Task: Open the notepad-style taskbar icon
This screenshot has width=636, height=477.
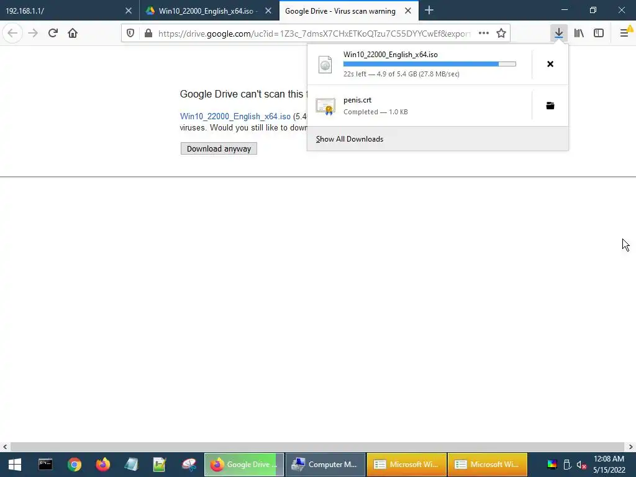Action: tap(132, 465)
